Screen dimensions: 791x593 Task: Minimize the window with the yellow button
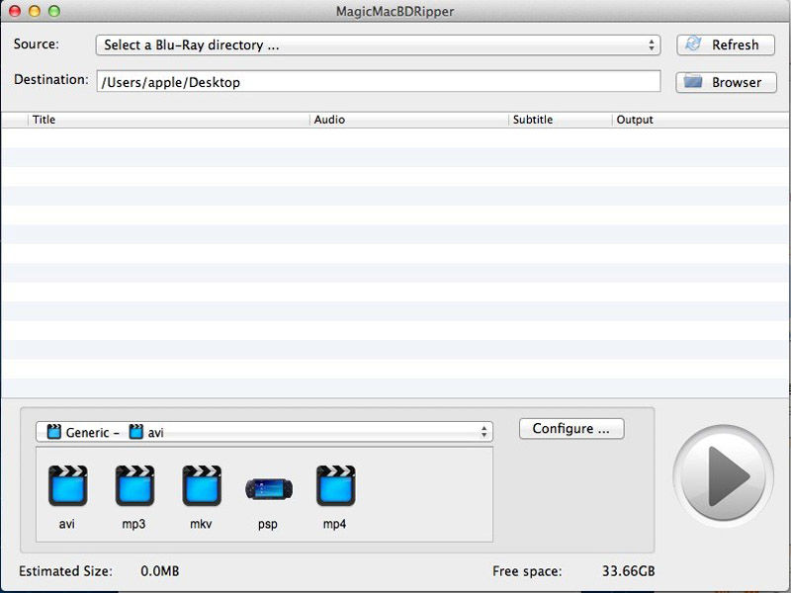click(x=35, y=11)
